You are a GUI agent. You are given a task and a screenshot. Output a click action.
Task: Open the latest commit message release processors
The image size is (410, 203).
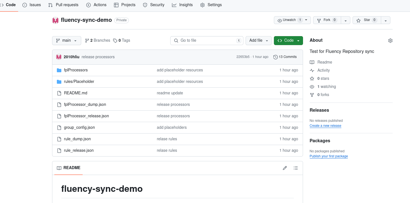pyautogui.click(x=98, y=57)
